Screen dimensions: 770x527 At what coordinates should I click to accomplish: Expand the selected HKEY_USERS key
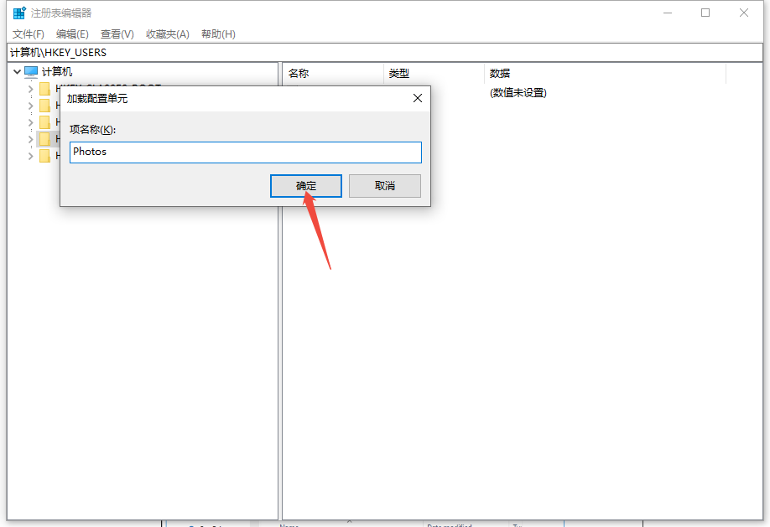pyautogui.click(x=31, y=139)
